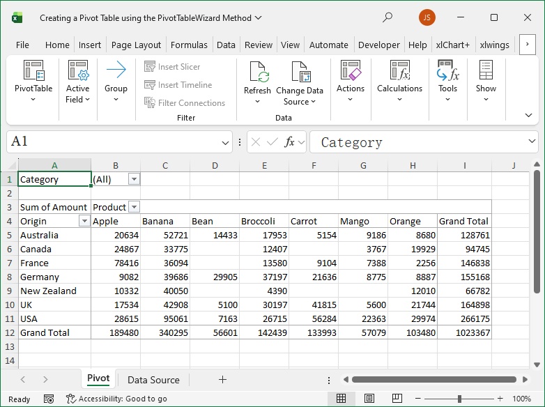Click the horizontal scrollbar thumb
The width and height of the screenshot is (545, 407).
click(433, 380)
